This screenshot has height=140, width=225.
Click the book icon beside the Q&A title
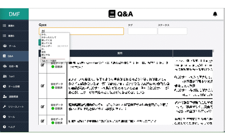pos(112,14)
